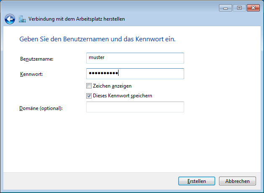264x193 pixels.
Task: Uncheck Dieses Kennwort speichern checkbox
Action: [89, 96]
